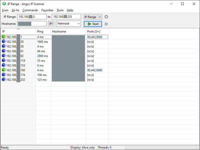This screenshot has width=200, height=150.
Task: Click the green status icon of the IP ending 160
Action: coord(3,70)
